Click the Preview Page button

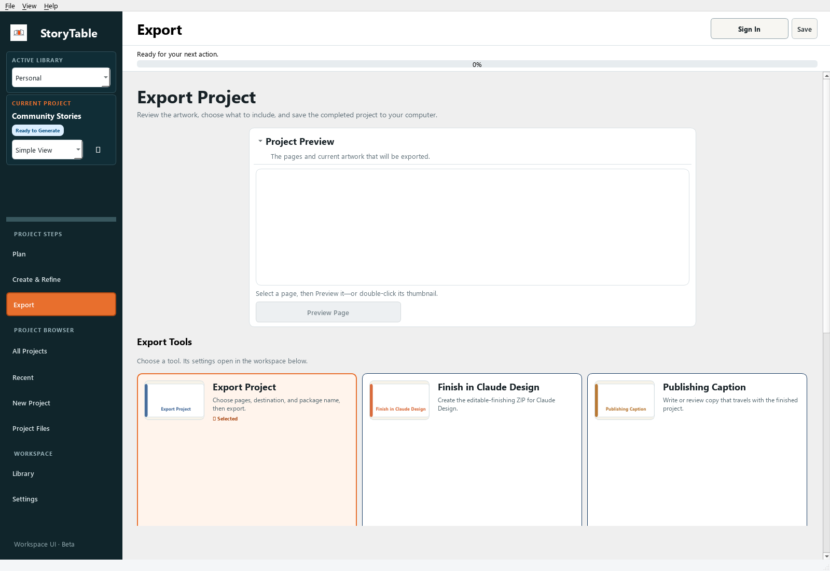click(x=328, y=312)
